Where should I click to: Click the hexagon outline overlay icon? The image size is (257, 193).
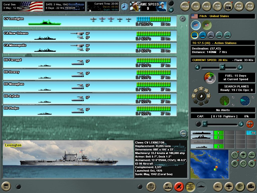coord(243,163)
